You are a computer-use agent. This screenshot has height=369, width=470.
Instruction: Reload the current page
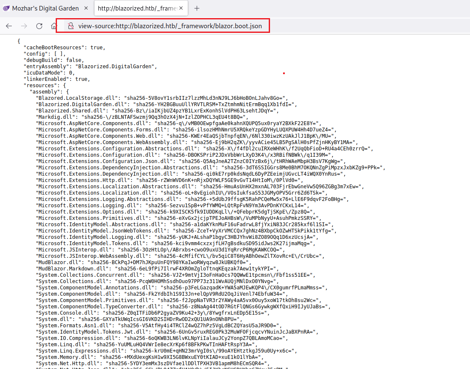(x=39, y=26)
